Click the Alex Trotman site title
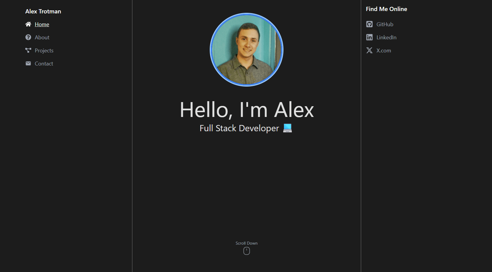492x272 pixels. 43,11
